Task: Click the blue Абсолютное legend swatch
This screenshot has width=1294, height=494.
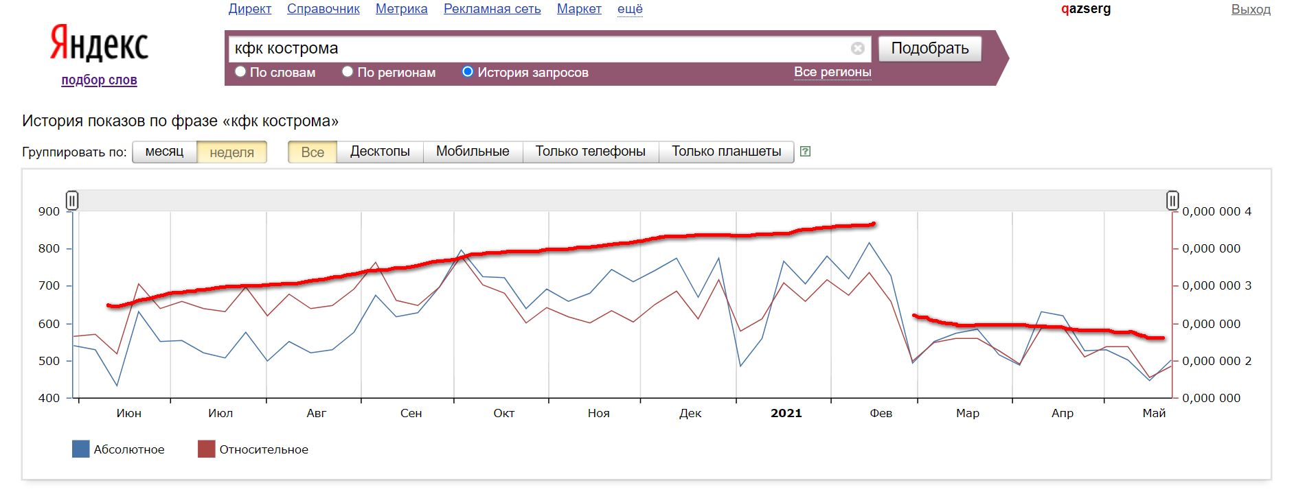Action: [x=80, y=449]
